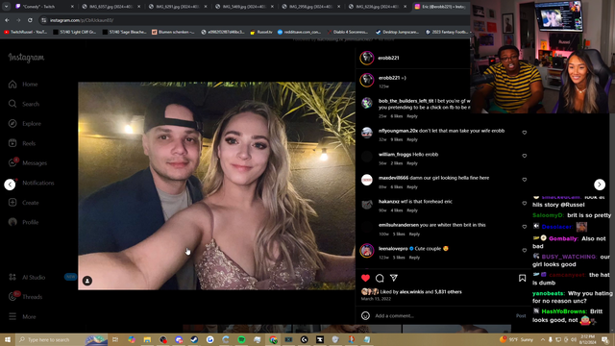Switch to the "Comedy" - Twitch tab

click(44, 7)
